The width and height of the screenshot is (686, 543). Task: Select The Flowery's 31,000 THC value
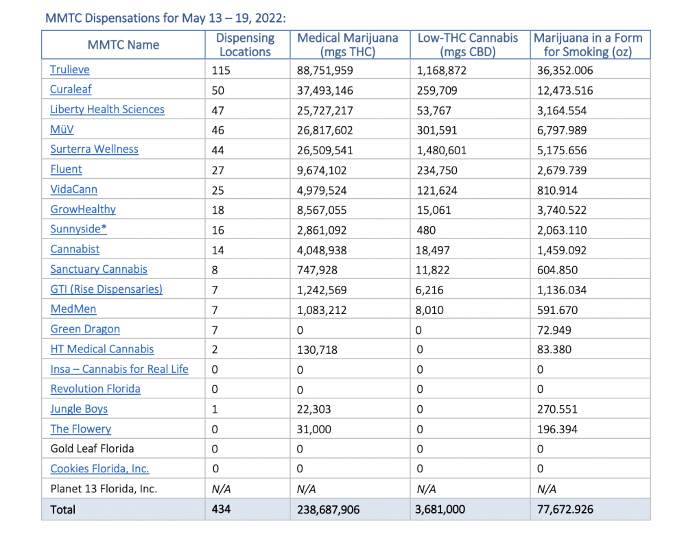point(314,429)
